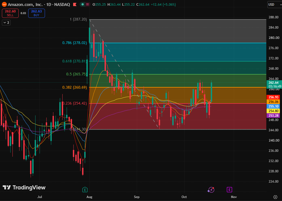
Task: Click the 0.03 spread value
Action: click(23, 13)
